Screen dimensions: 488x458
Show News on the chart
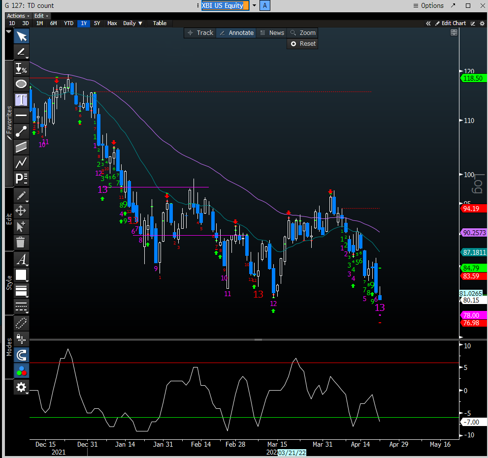(272, 32)
